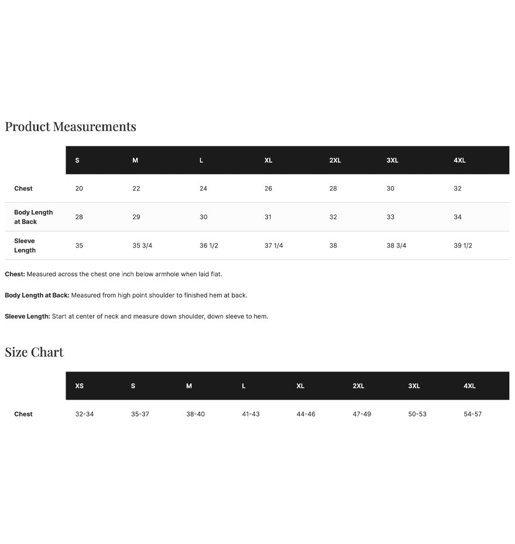The width and height of the screenshot is (515, 544).
Task: Select chest range 32-34 in Size Chart
Action: point(84,414)
